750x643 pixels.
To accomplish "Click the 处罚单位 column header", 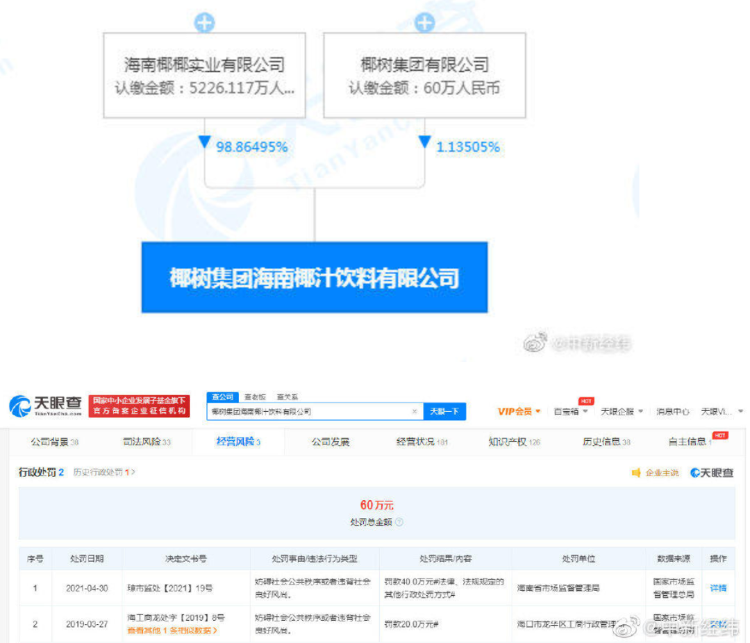I will coord(578,558).
